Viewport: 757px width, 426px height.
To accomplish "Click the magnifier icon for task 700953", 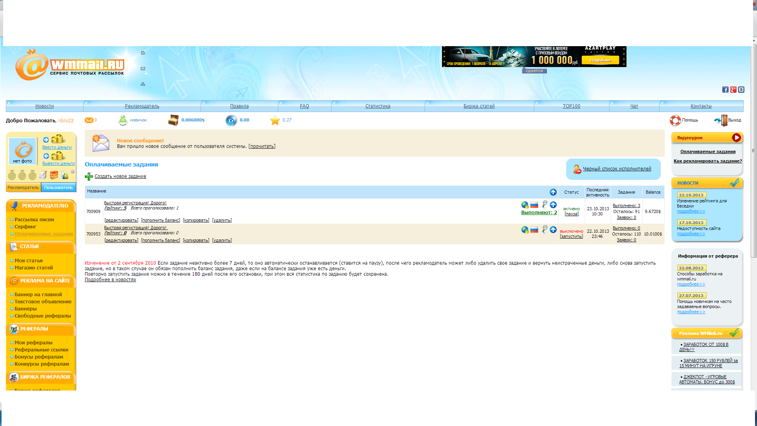I will pyautogui.click(x=544, y=229).
